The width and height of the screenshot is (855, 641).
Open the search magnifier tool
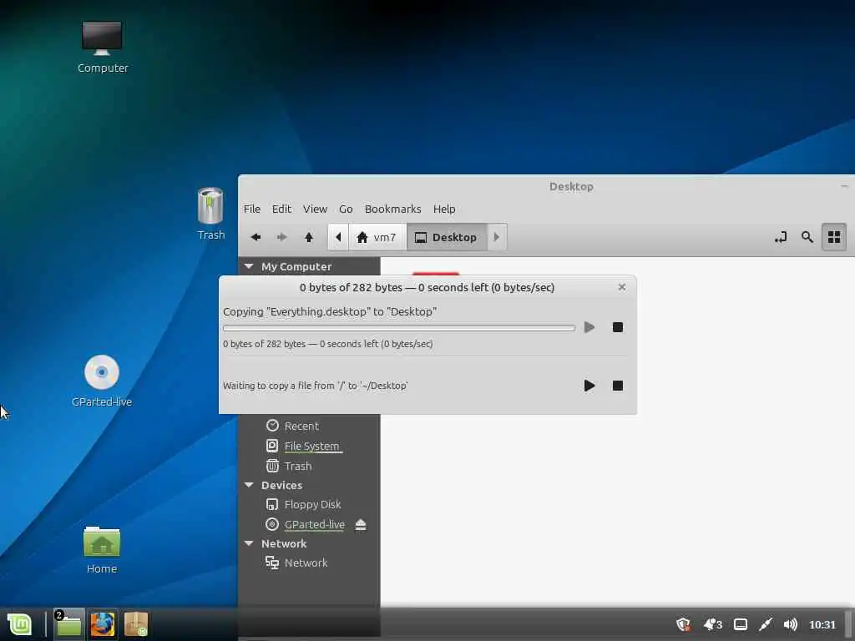(x=807, y=237)
